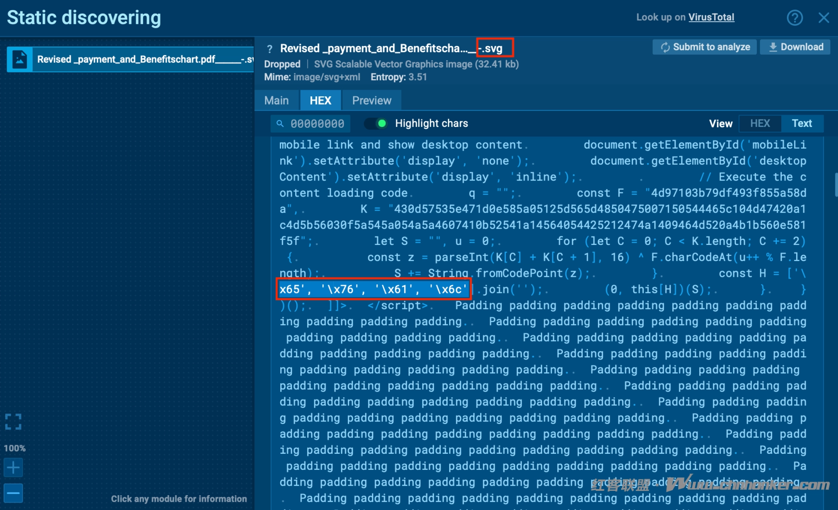Click the 00000000 offset input field

coord(317,124)
